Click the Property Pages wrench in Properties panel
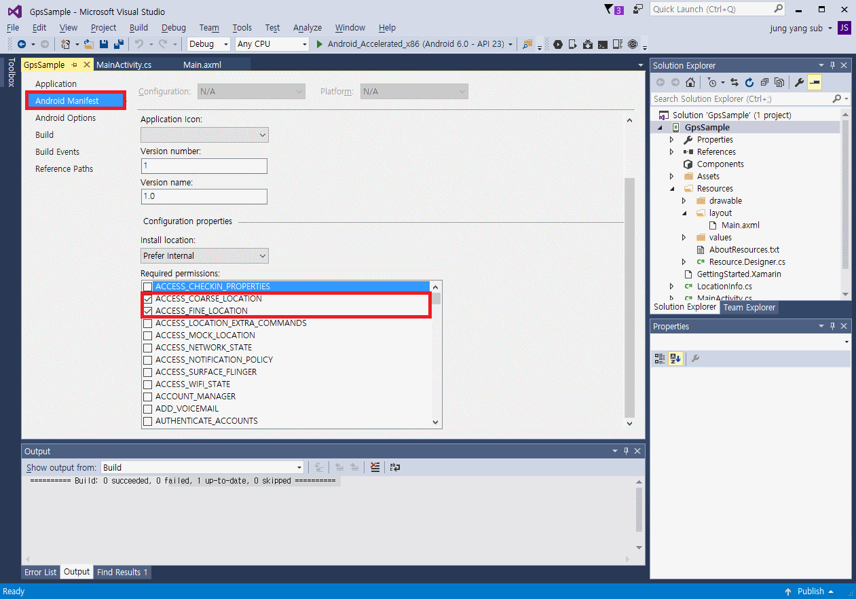The height and width of the screenshot is (599, 856). [x=696, y=359]
